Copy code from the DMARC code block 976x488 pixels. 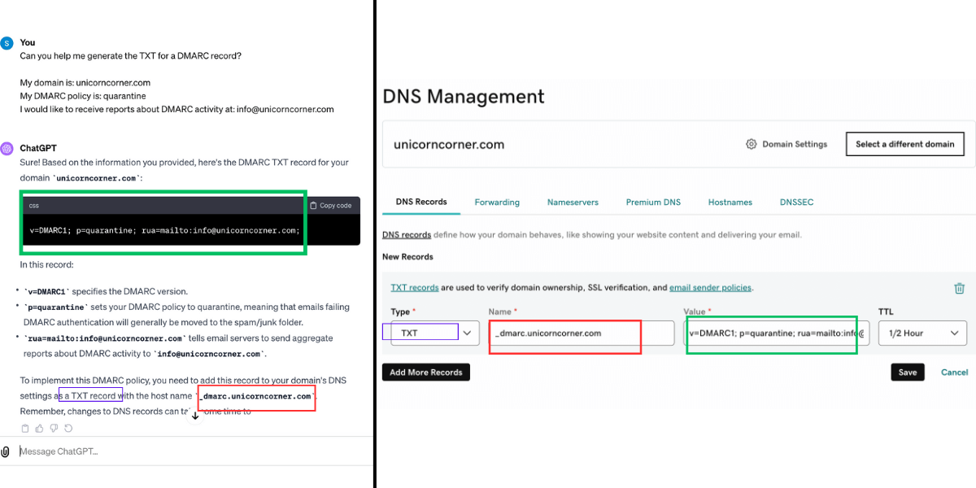331,206
